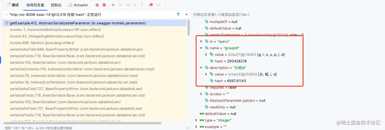
Task: Select frame serialize:18 IndexedListSerializer
Action: [95, 82]
